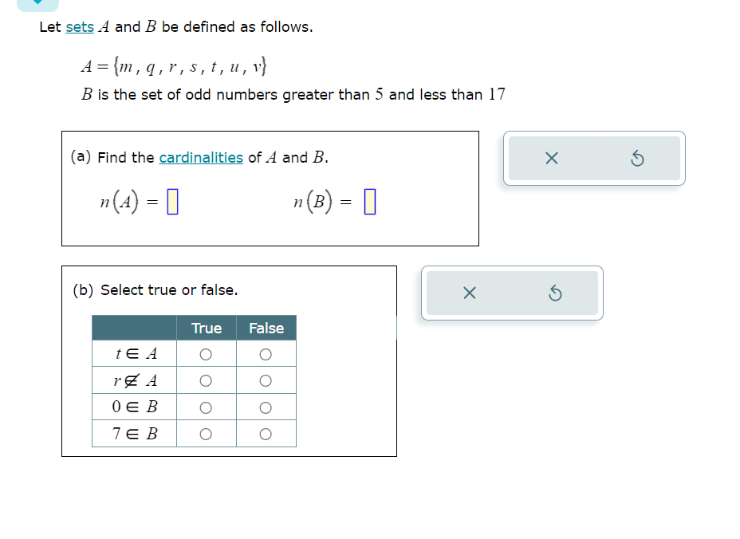
Task: Click the X icon to clear part (a)
Action: coord(550,158)
